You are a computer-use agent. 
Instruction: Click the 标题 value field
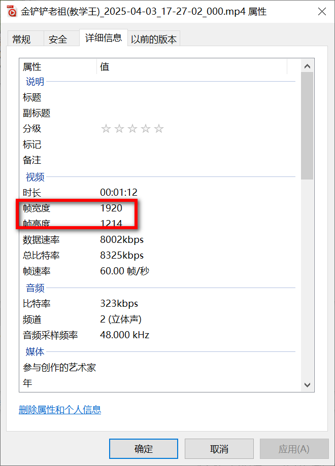pyautogui.click(x=193, y=97)
